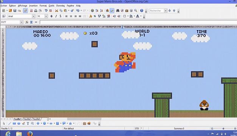Screen dimensions: 237x136
Task: Select the Line drawing tool
Action: click(x=10, y=124)
